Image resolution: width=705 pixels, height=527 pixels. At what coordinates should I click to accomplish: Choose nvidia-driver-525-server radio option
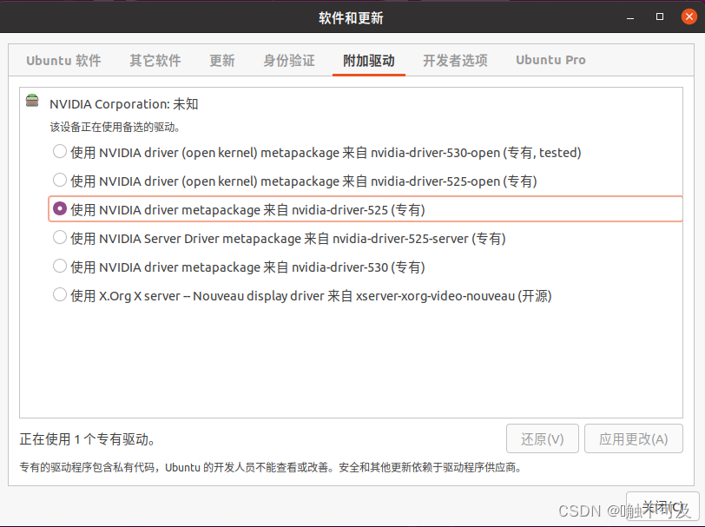tap(59, 237)
